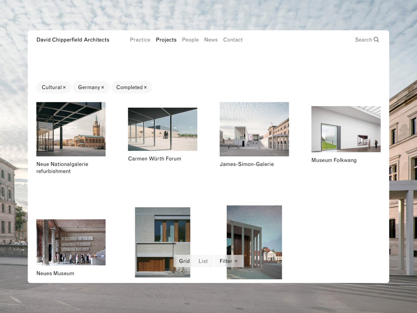Open the People menu item
Viewport: 417px width, 313px height.
click(190, 40)
